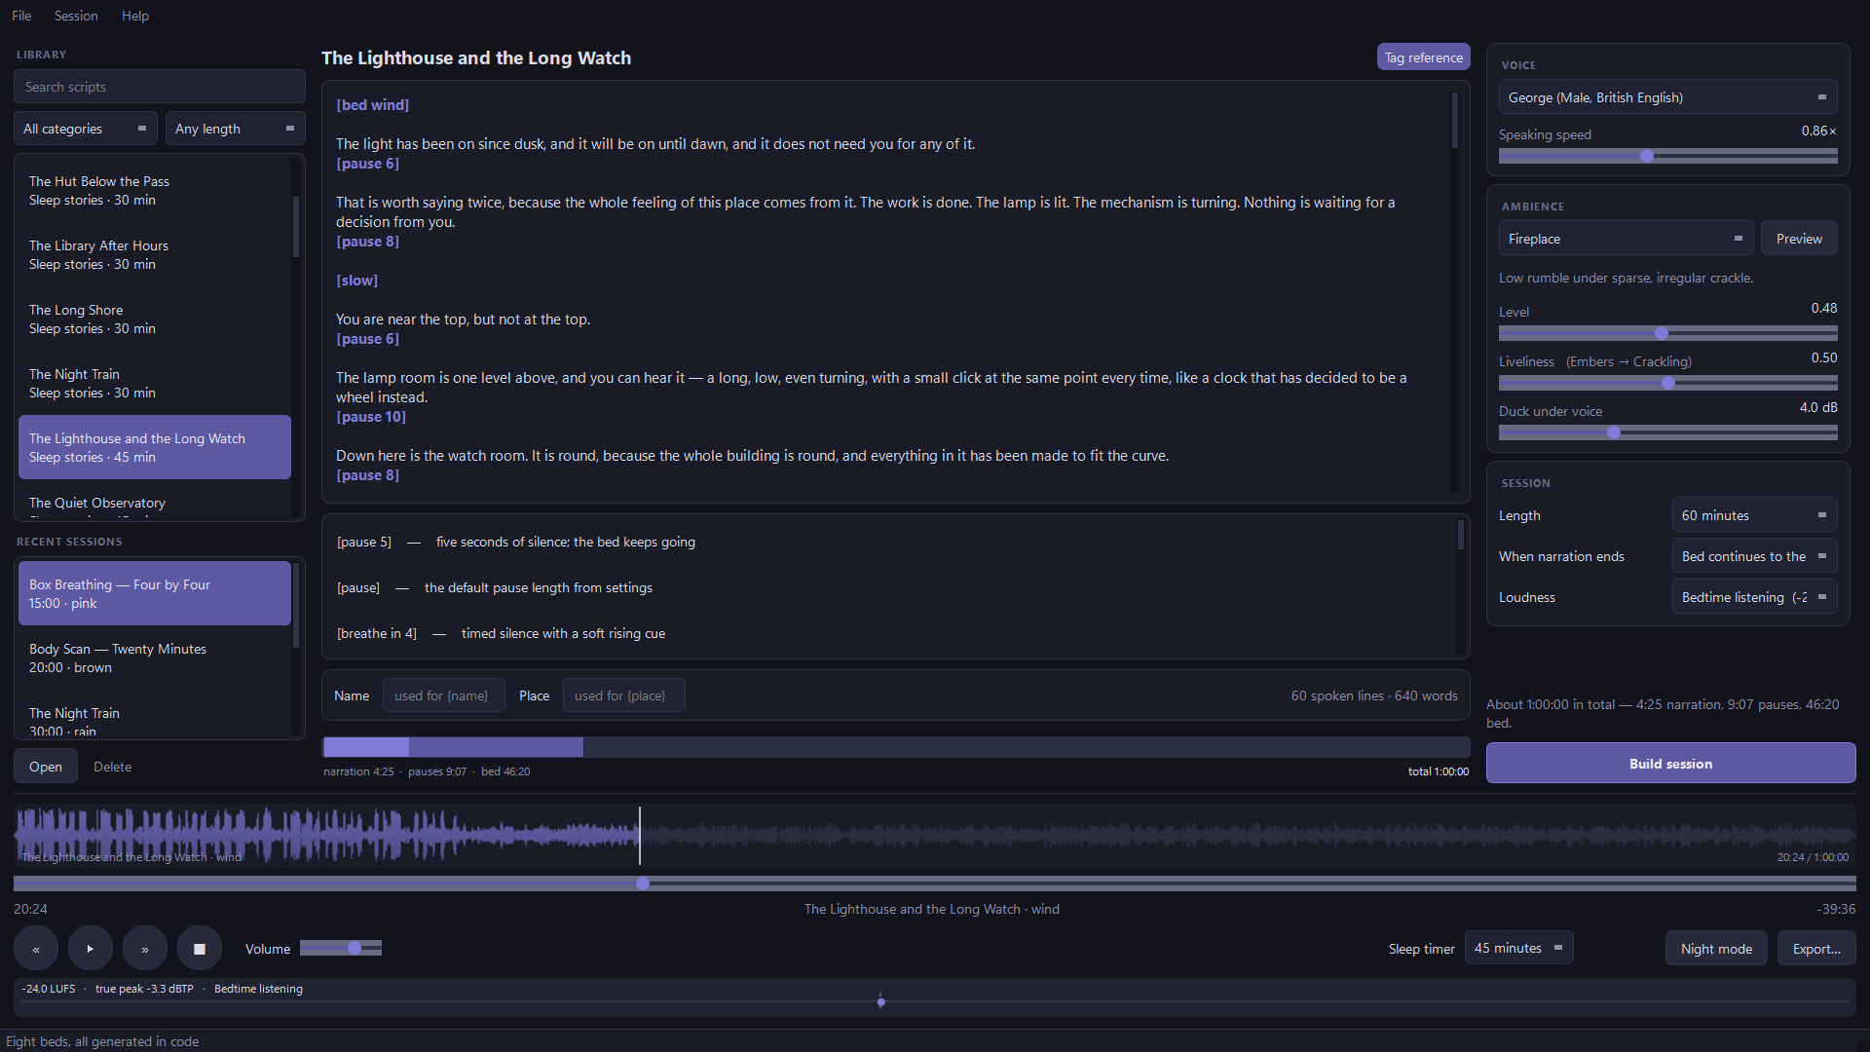The height and width of the screenshot is (1052, 1870).
Task: Click the loudness meter marker dot
Action: (880, 1001)
